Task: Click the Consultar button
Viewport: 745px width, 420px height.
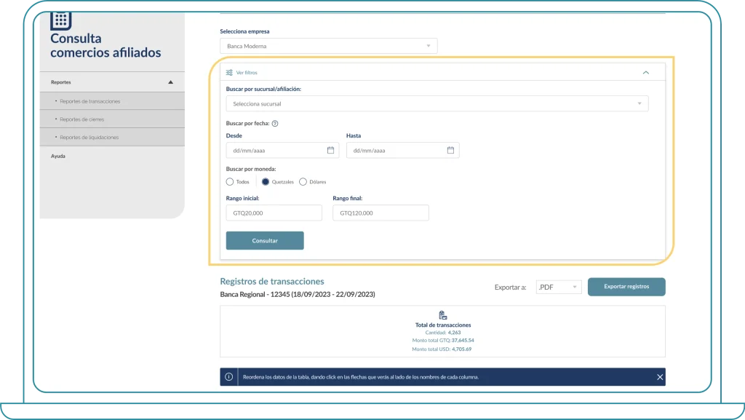Action: click(265, 240)
